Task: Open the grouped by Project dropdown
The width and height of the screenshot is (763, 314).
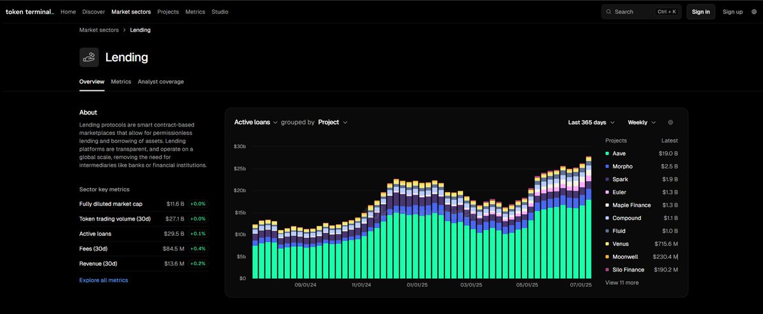Action: pyautogui.click(x=333, y=122)
